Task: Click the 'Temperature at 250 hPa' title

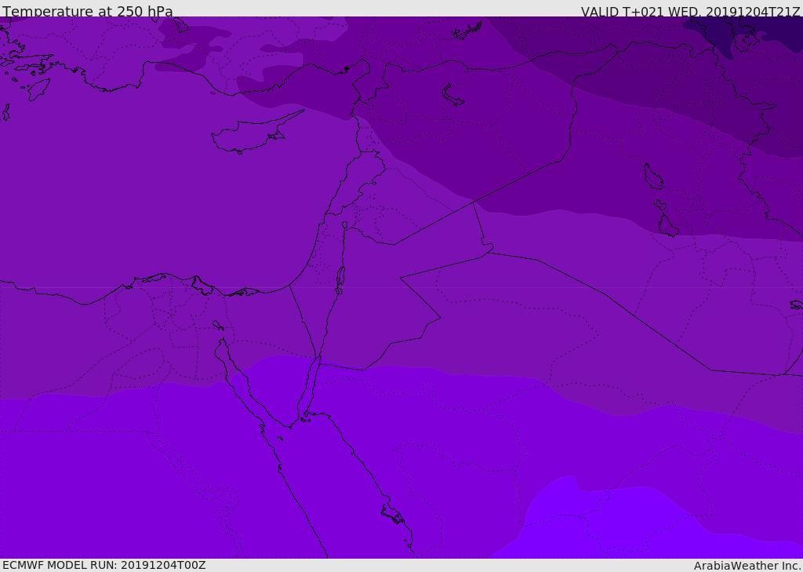Action: click(x=88, y=11)
